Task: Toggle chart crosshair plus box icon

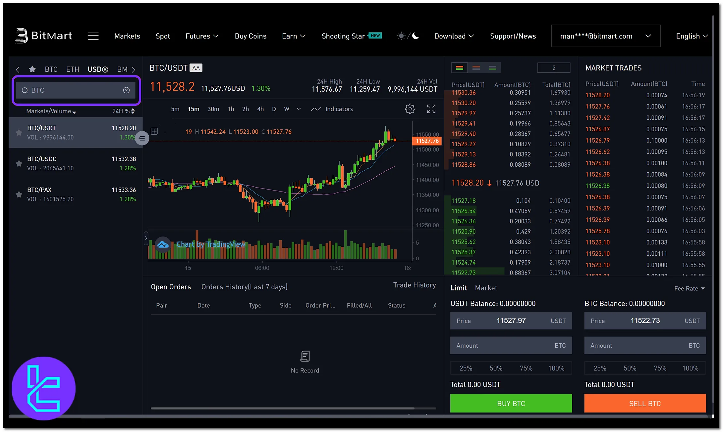Action: click(154, 131)
